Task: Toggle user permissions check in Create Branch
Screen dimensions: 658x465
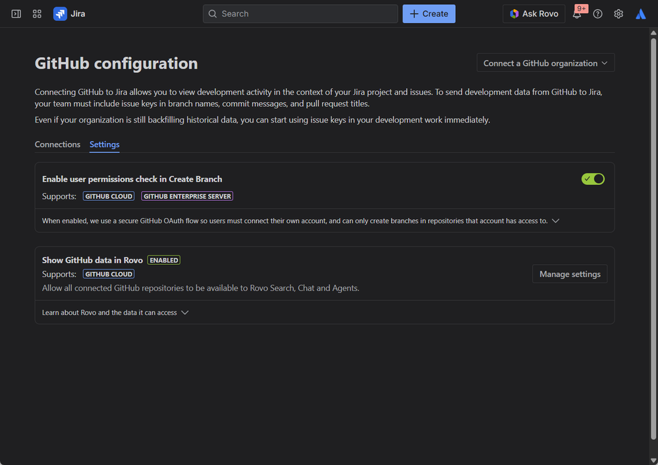Action: point(593,178)
